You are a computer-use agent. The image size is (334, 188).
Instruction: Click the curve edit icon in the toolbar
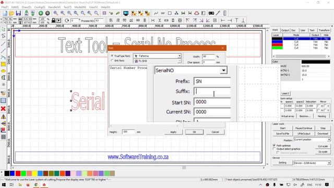click(x=156, y=13)
